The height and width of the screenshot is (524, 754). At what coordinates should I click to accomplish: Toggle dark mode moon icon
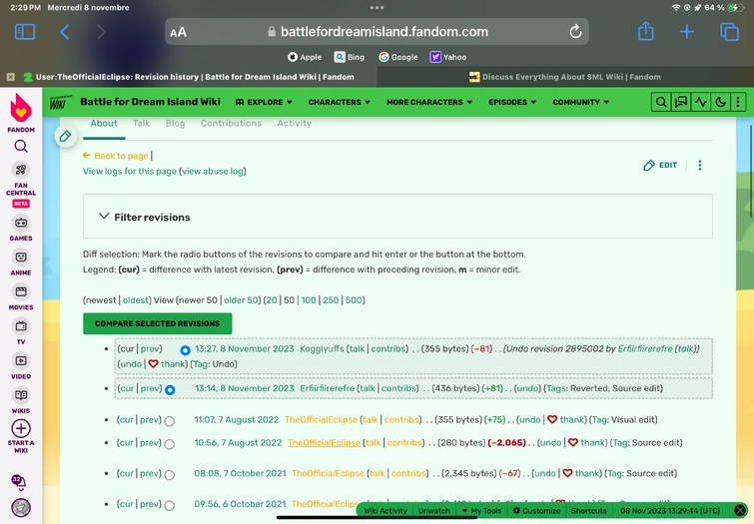tap(720, 102)
